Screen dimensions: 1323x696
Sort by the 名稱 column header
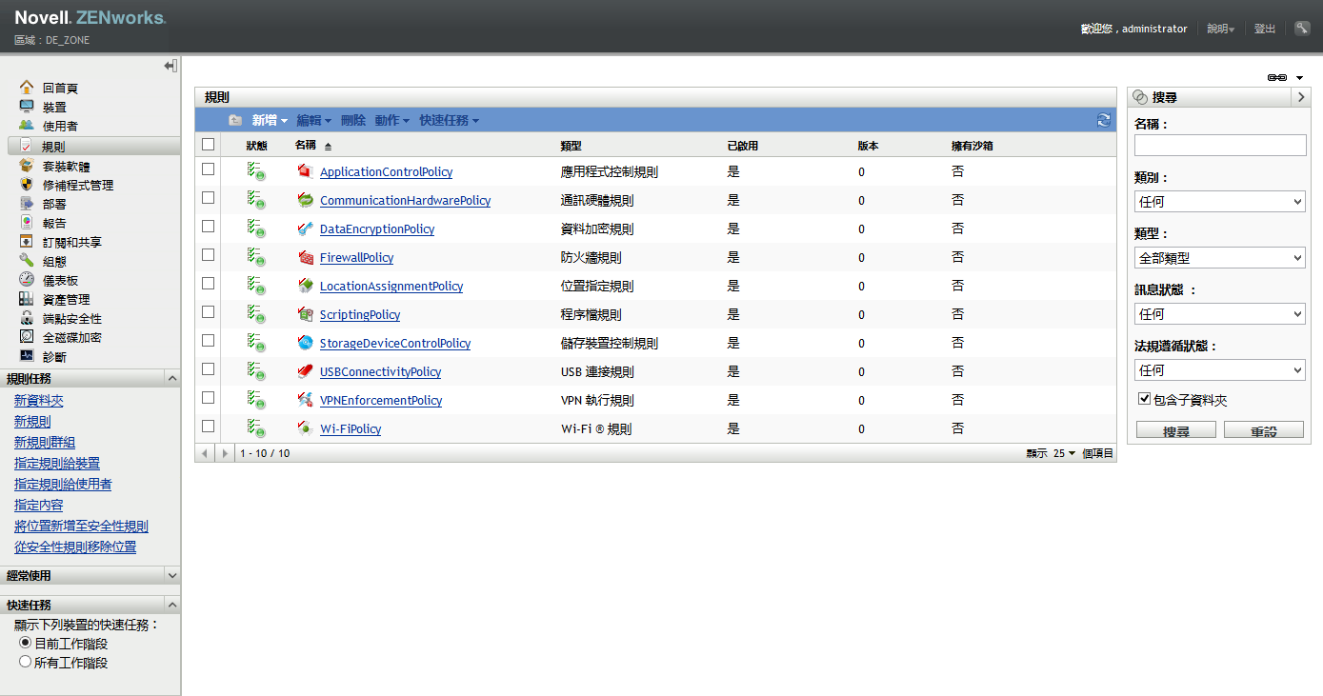tap(306, 145)
